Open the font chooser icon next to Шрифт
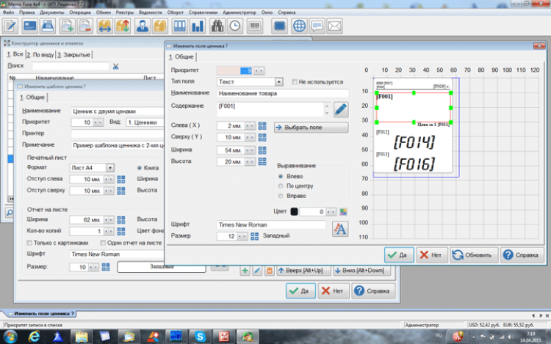The width and height of the screenshot is (551, 344). [339, 229]
